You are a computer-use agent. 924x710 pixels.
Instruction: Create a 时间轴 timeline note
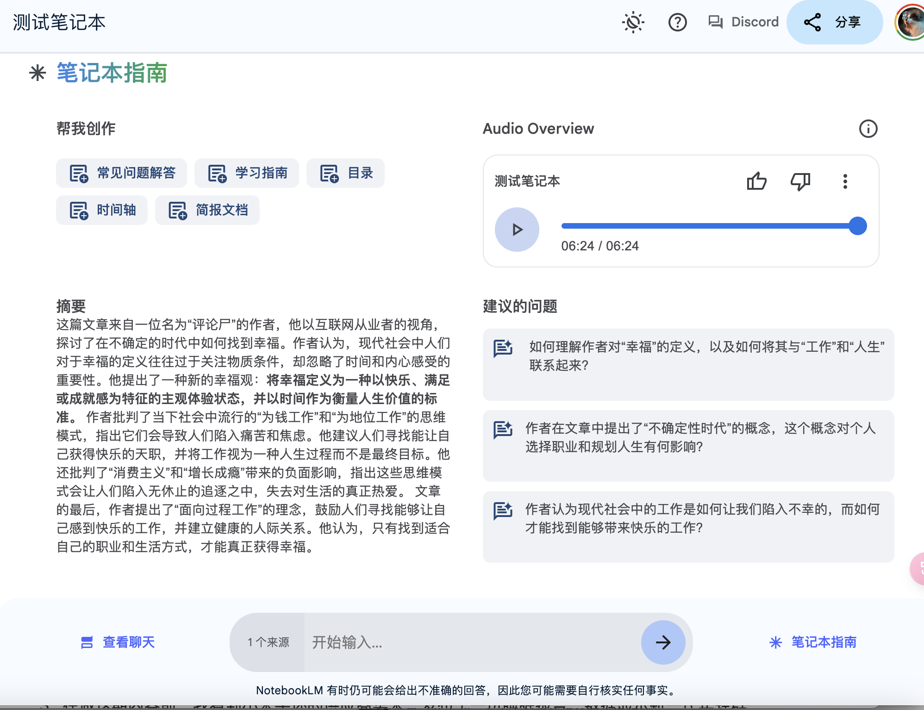102,210
